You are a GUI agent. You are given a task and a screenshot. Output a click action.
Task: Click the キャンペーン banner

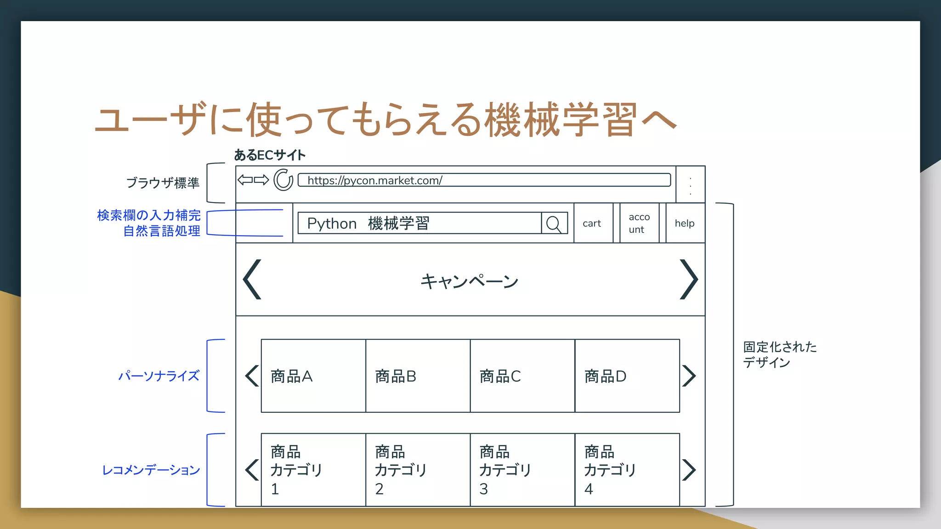[x=470, y=280]
